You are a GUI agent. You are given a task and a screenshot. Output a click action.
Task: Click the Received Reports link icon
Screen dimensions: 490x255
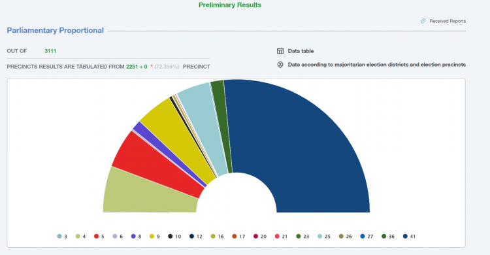pos(423,22)
